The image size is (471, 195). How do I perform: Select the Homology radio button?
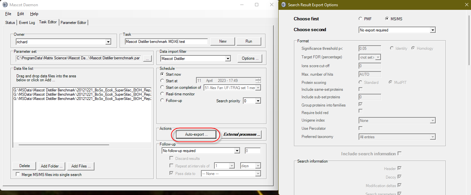(x=413, y=49)
